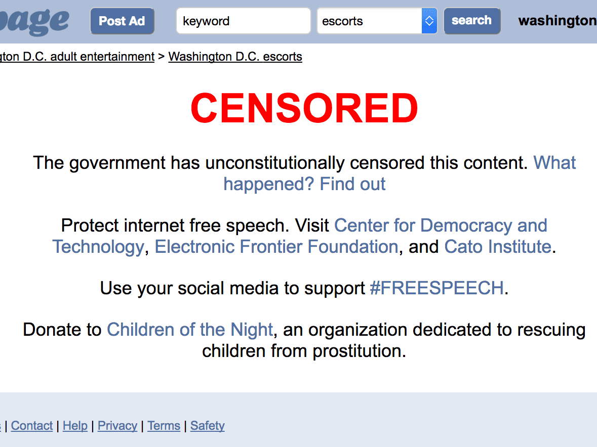The width and height of the screenshot is (597, 447).
Task: Open the Contact footer link
Action: tap(32, 426)
